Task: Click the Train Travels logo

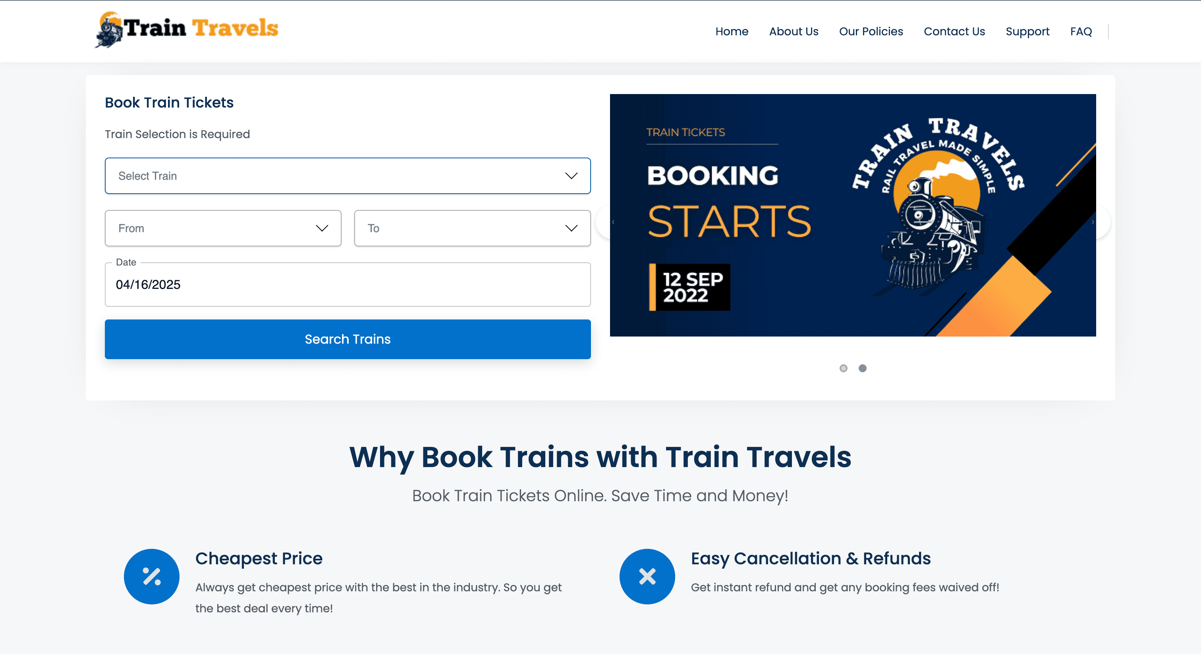Action: pos(187,29)
